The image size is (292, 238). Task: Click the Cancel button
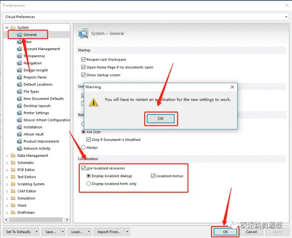tap(251, 232)
